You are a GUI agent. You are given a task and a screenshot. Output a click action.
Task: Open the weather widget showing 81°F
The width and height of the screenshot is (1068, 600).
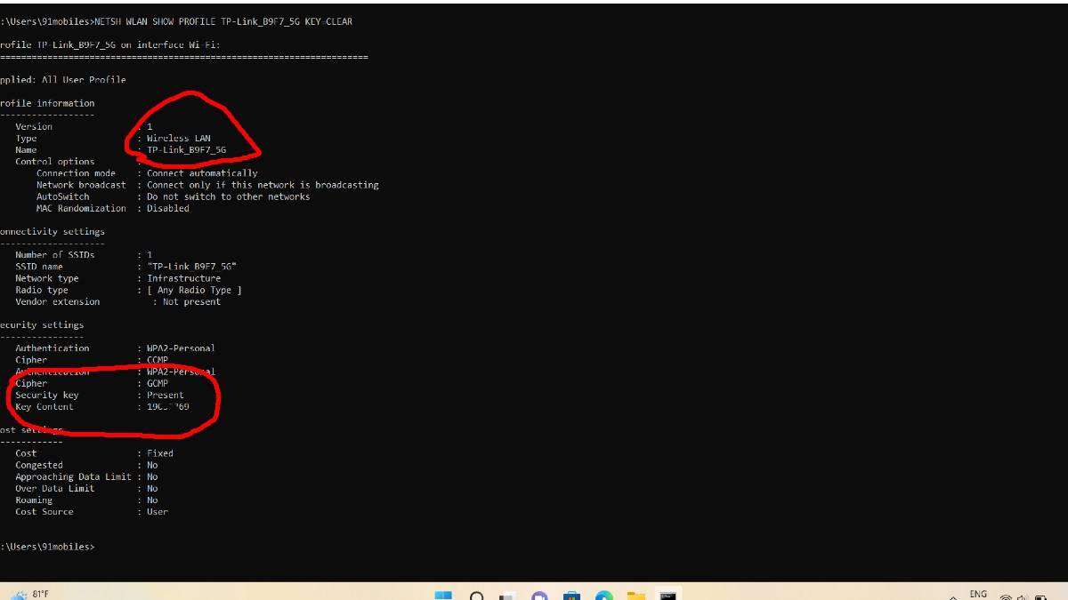29,594
